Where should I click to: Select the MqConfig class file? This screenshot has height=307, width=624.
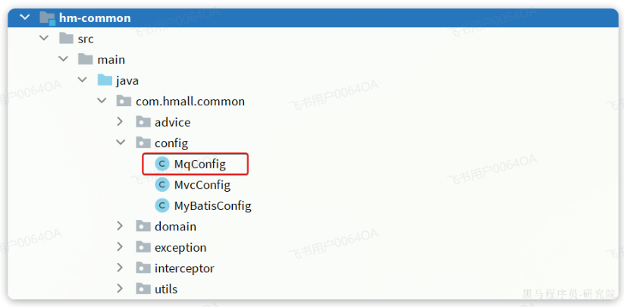coord(199,164)
